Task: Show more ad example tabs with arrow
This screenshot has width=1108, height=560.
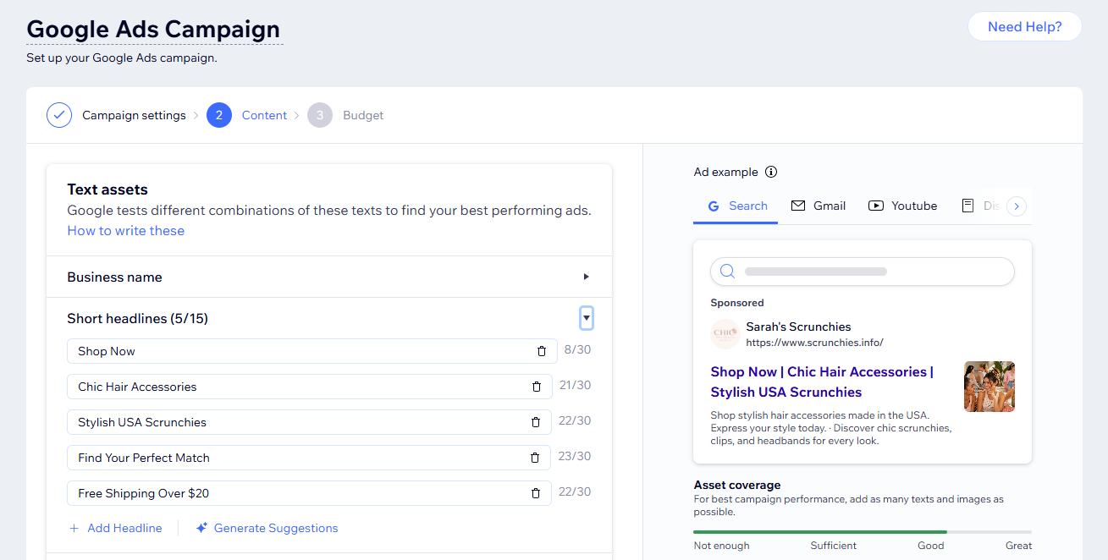Action: pyautogui.click(x=1017, y=206)
